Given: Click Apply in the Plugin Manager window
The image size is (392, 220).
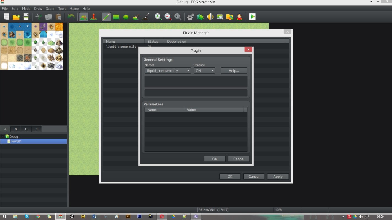Looking at the screenshot, I should pyautogui.click(x=278, y=177).
